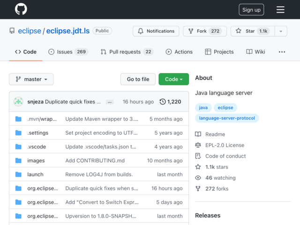Open the .mvn/wrap... folder name
Screen dimensions: 300x225
pyautogui.click(x=42, y=119)
